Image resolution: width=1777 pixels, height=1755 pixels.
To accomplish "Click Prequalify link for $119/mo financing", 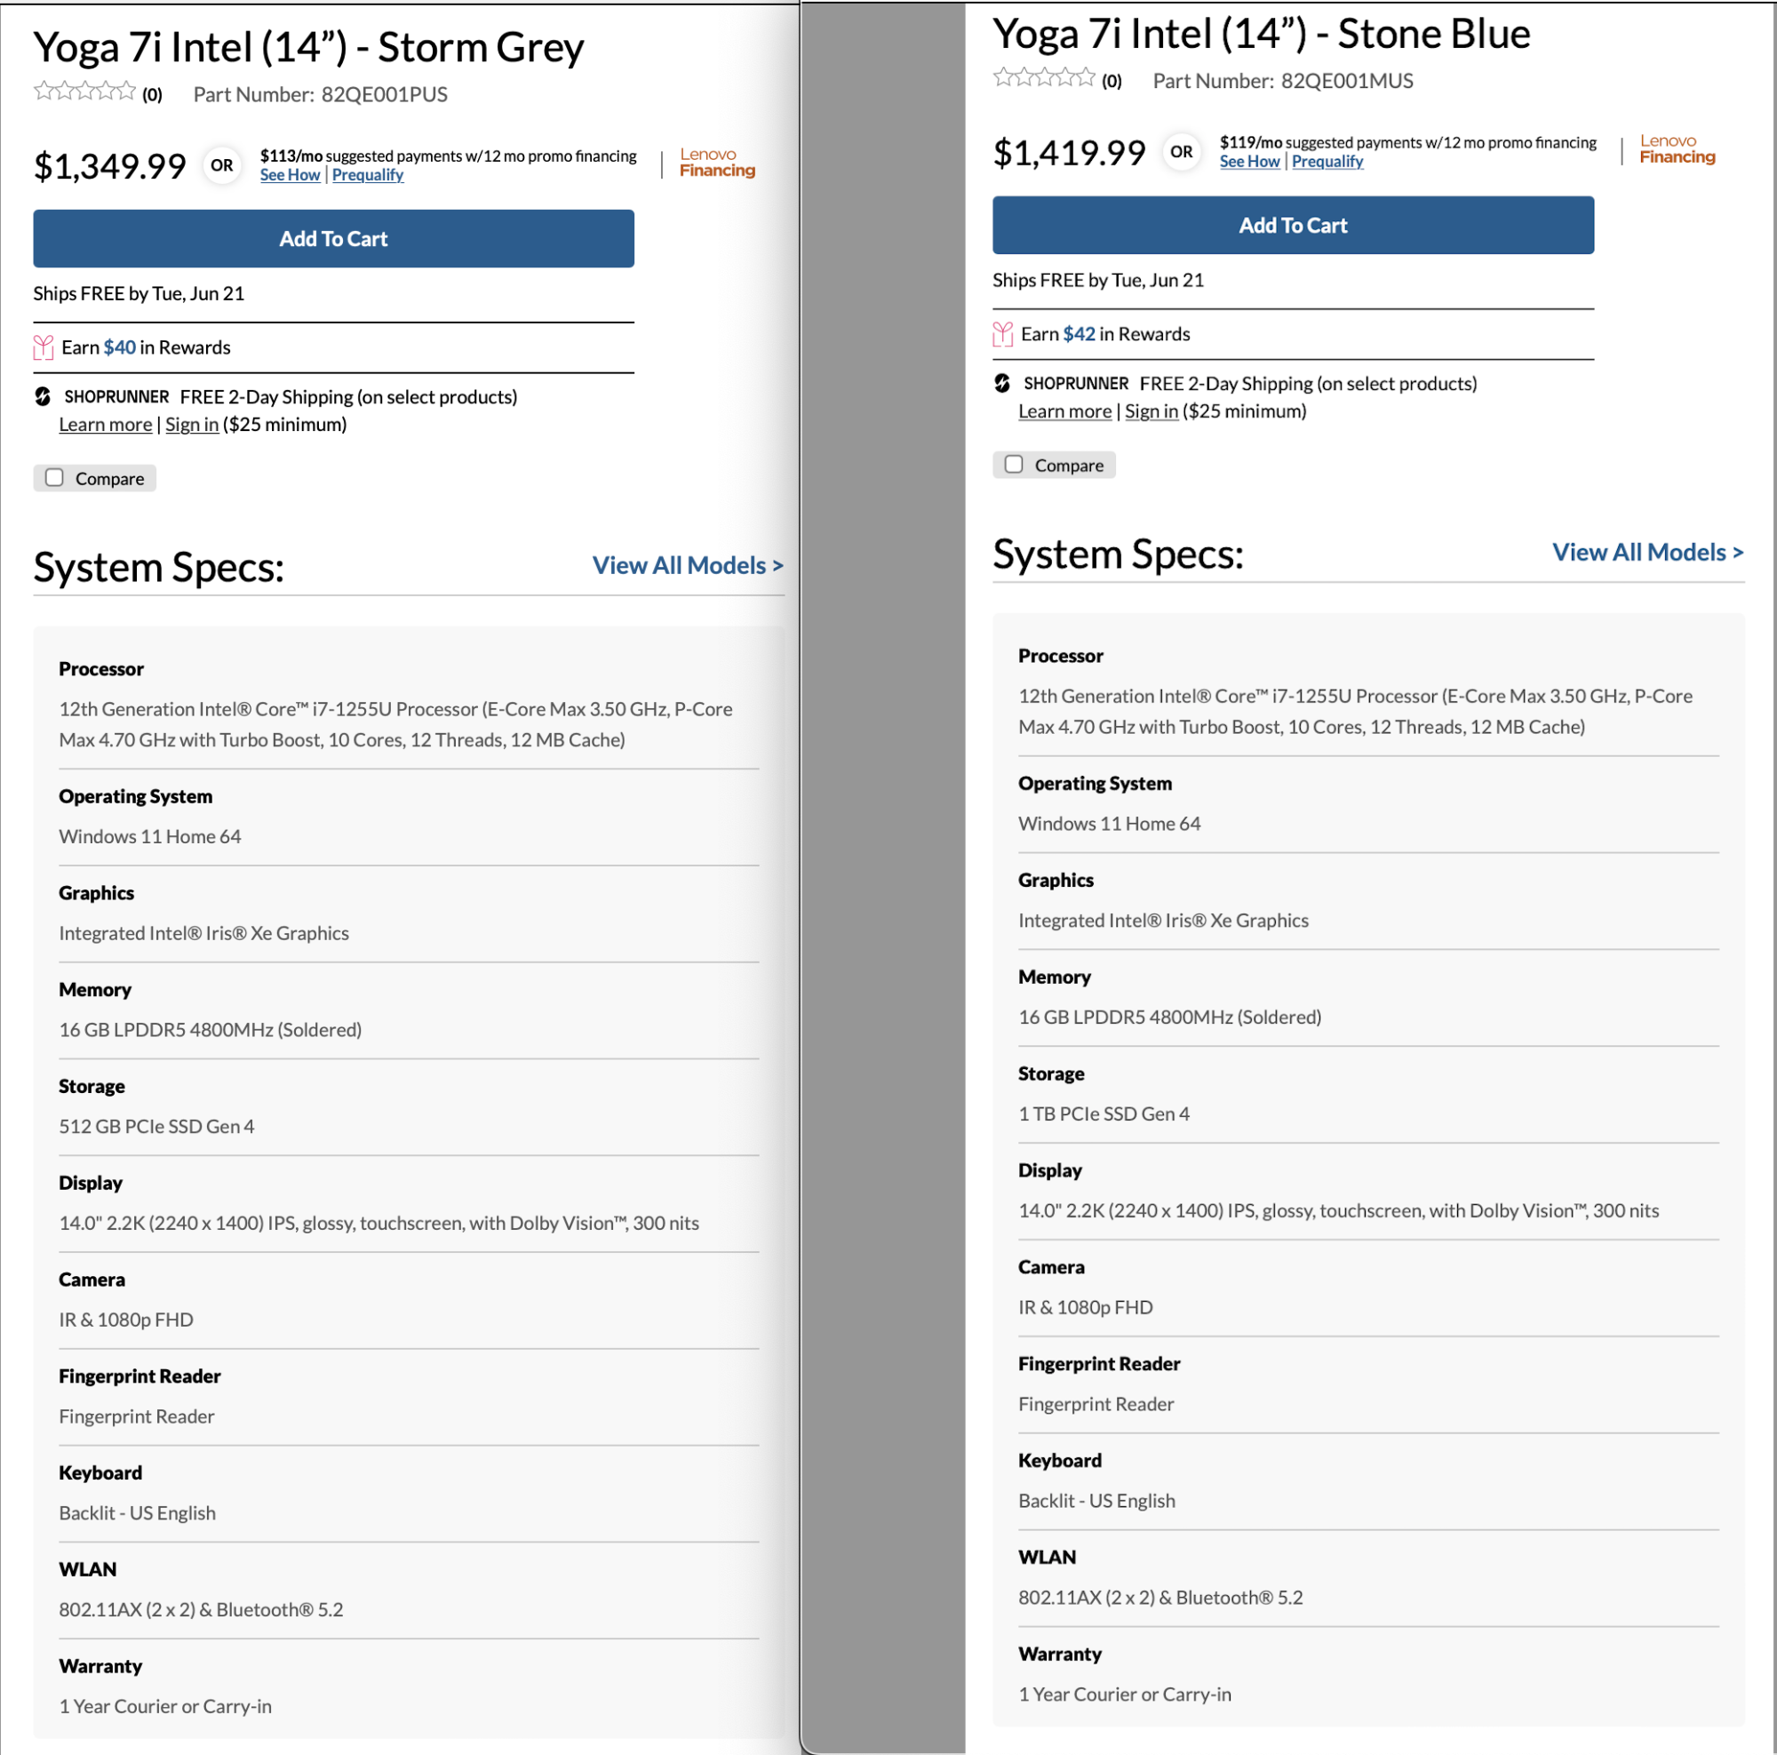I will [x=1327, y=162].
